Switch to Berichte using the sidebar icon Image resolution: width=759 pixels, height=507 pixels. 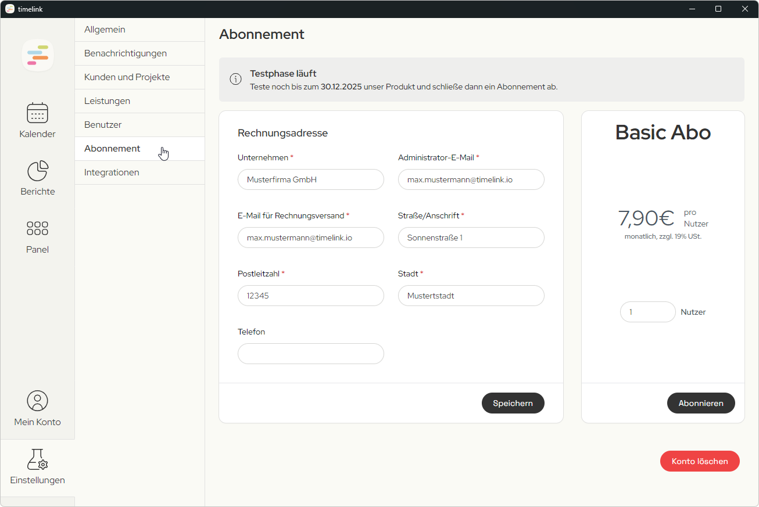[37, 178]
